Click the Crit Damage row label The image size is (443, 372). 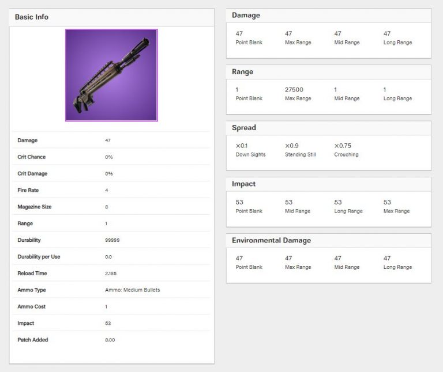pos(32,173)
